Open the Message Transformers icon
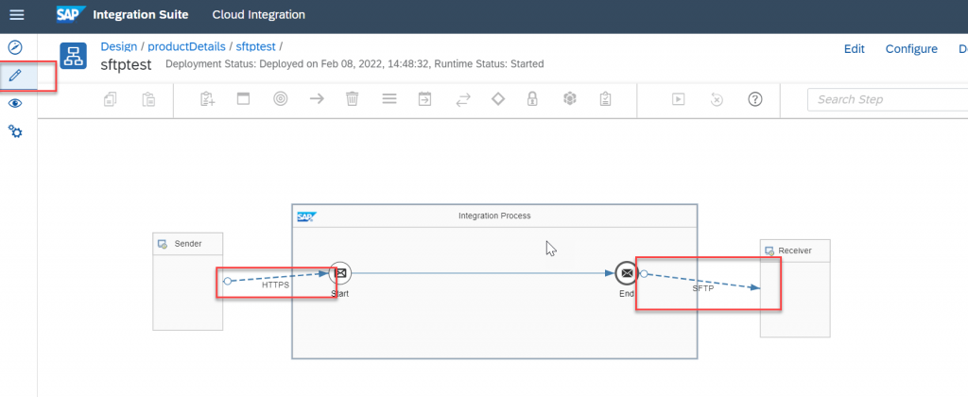Viewport: 968px width, 397px height. coord(424,99)
